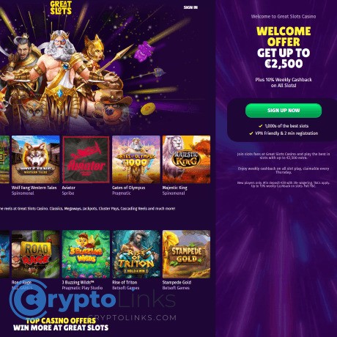This screenshot has width=337, height=337.
Task: Click the purple gummy bear graphic
Action: [144, 51]
